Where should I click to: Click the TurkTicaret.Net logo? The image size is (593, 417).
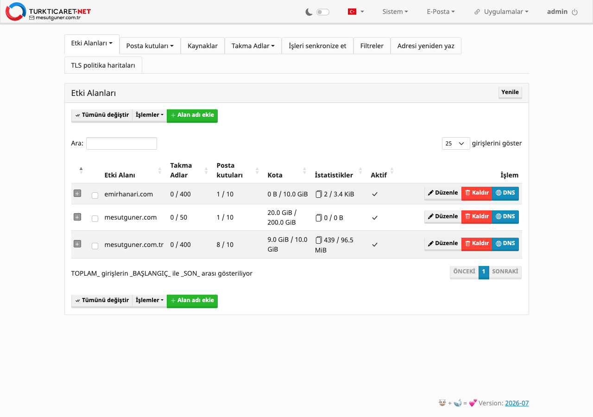(48, 12)
